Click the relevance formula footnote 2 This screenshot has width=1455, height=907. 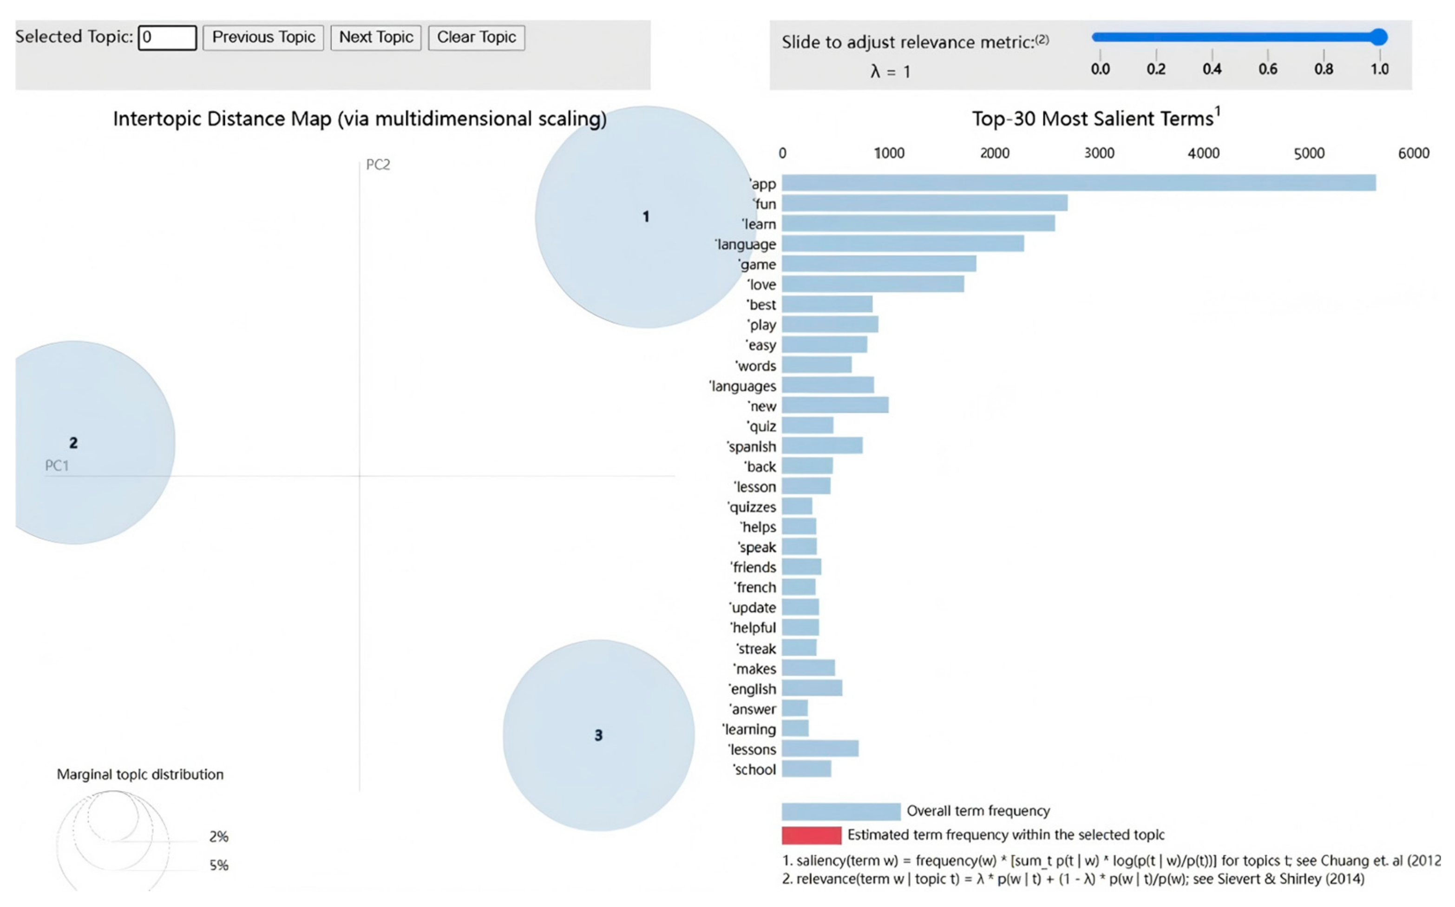(x=1074, y=880)
